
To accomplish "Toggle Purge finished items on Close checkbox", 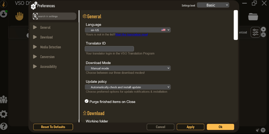I will pos(87,101).
